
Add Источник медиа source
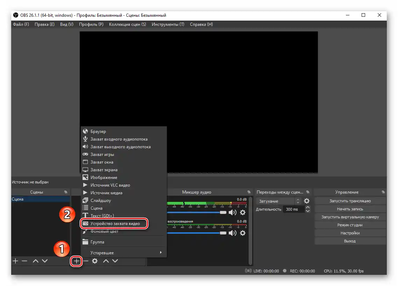pos(123,193)
